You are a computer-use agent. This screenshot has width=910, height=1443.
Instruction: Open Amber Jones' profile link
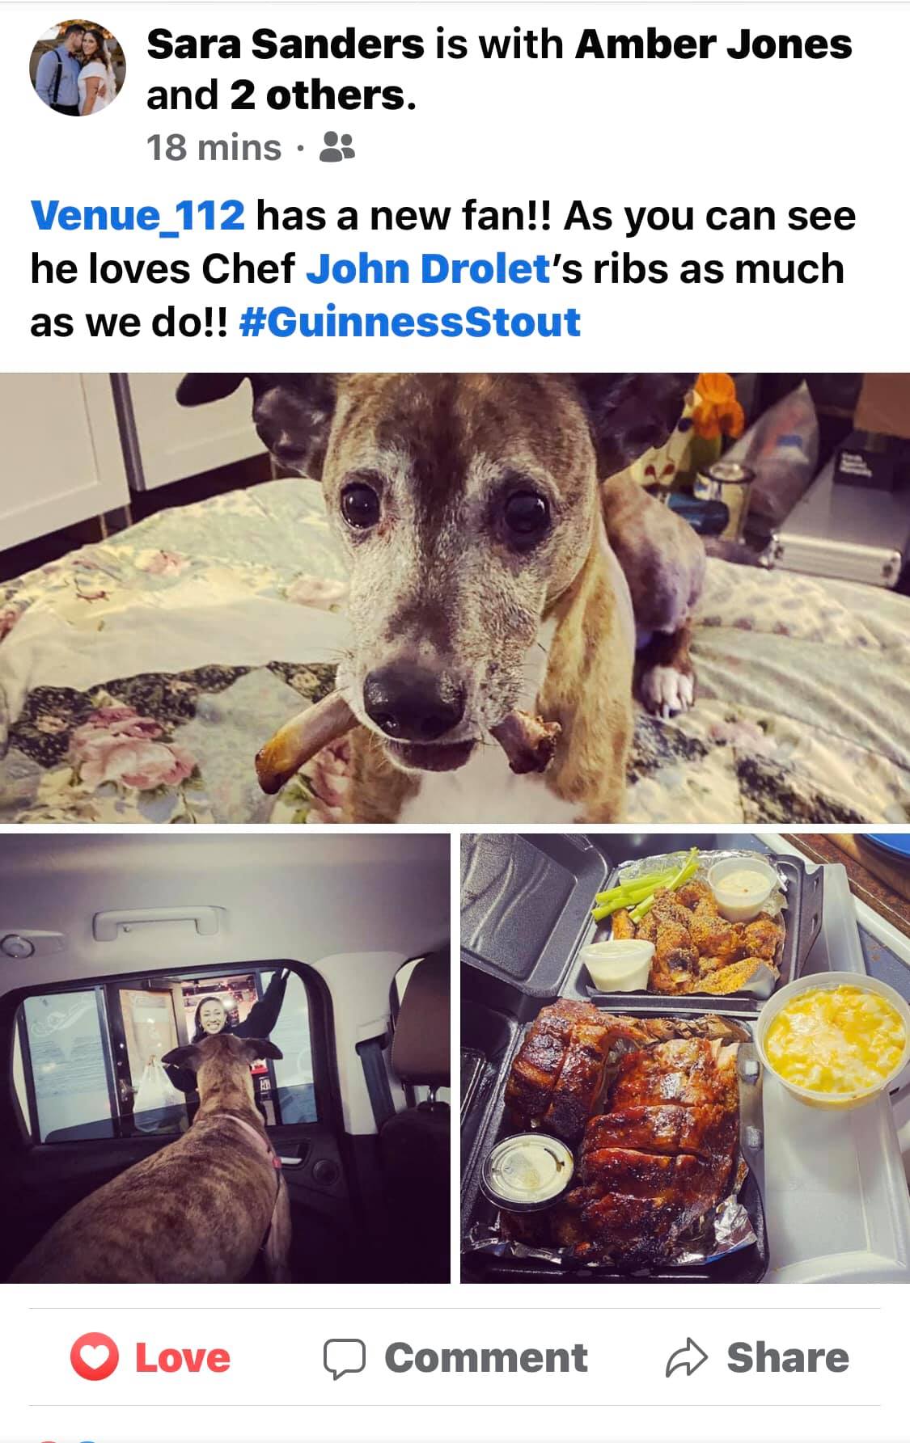pyautogui.click(x=713, y=44)
